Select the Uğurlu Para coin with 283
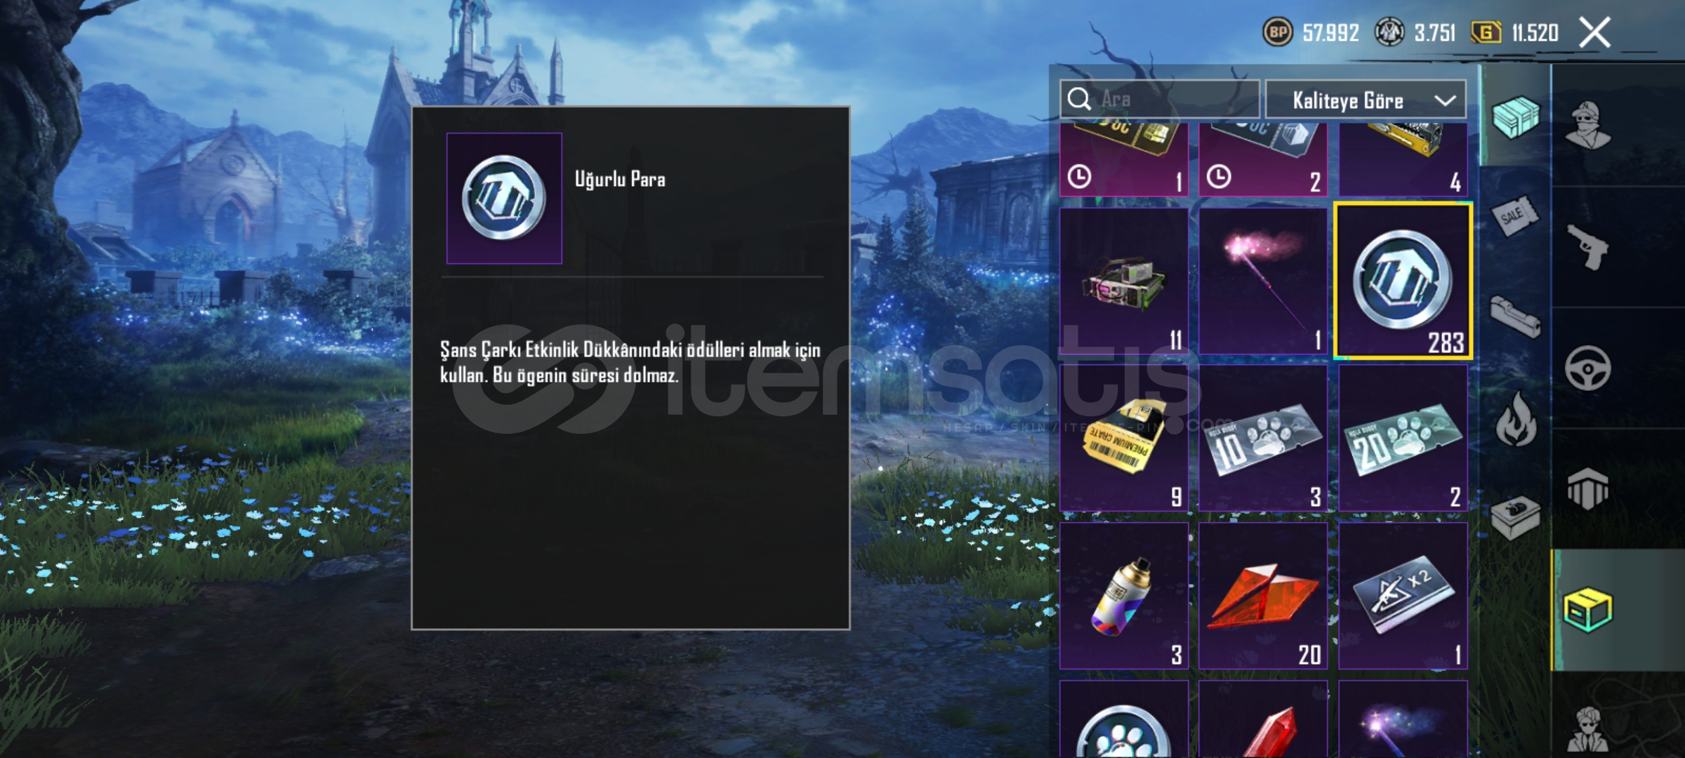This screenshot has height=758, width=1685. click(x=1403, y=281)
